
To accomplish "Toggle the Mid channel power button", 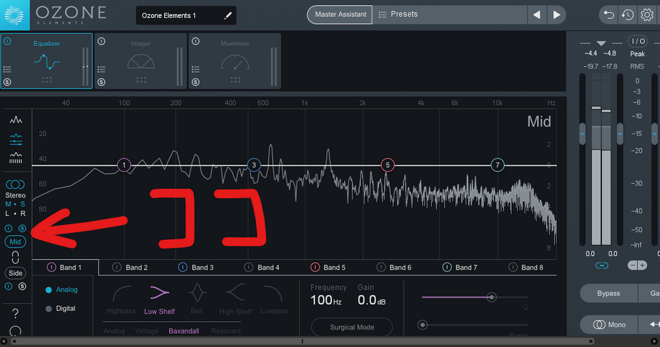I will (8, 228).
